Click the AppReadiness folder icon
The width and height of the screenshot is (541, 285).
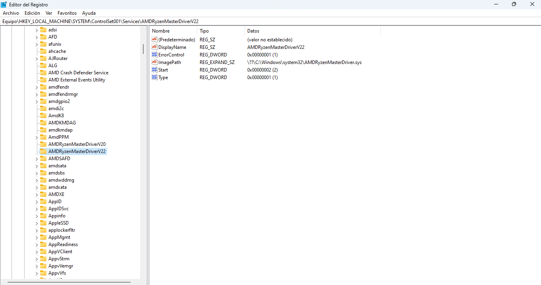point(43,244)
